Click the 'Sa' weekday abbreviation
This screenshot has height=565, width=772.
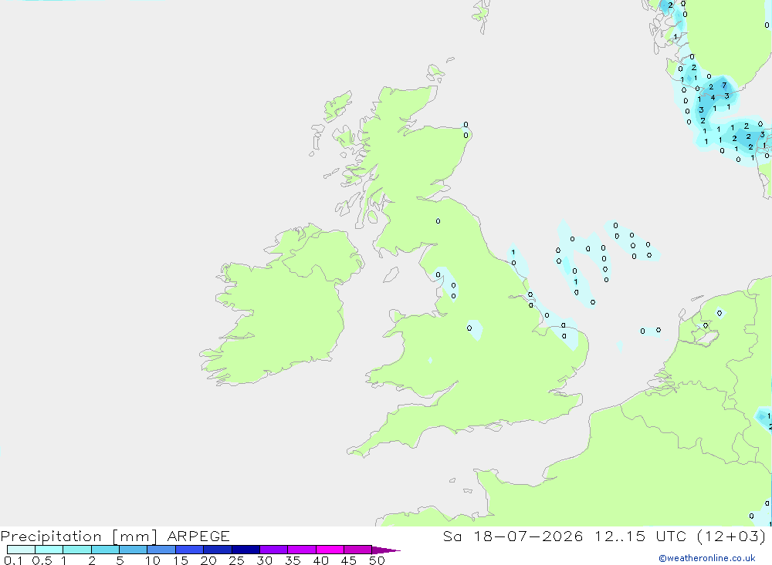(452, 536)
